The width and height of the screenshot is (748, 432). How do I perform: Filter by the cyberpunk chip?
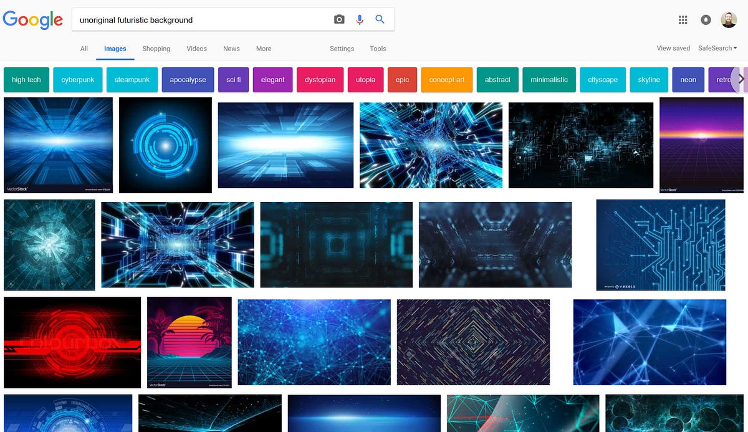pyautogui.click(x=78, y=80)
